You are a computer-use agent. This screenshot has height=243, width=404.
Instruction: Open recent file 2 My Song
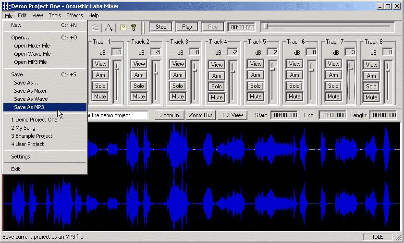tap(45, 128)
